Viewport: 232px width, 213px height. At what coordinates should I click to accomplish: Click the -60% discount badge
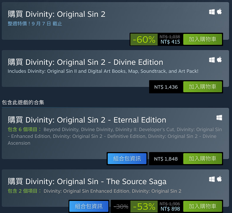(144, 39)
